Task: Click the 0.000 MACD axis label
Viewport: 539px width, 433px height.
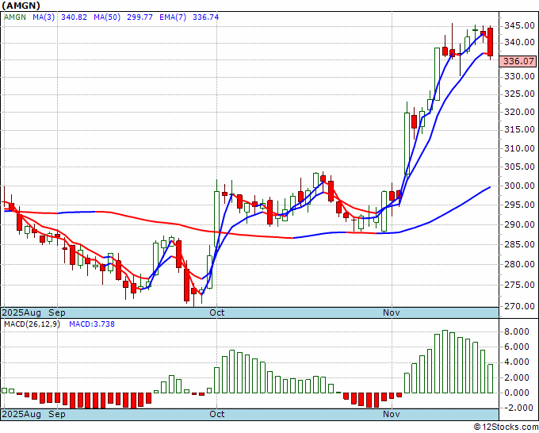Action: [x=517, y=393]
